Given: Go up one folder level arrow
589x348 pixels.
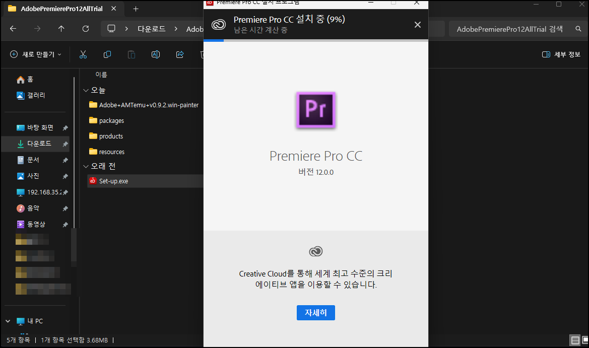Looking at the screenshot, I should click(61, 29).
